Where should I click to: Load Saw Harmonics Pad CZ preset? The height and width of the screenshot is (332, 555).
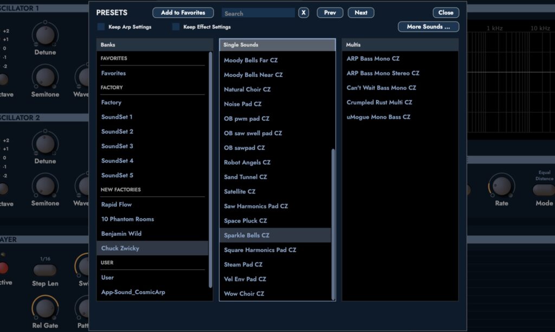(275, 206)
